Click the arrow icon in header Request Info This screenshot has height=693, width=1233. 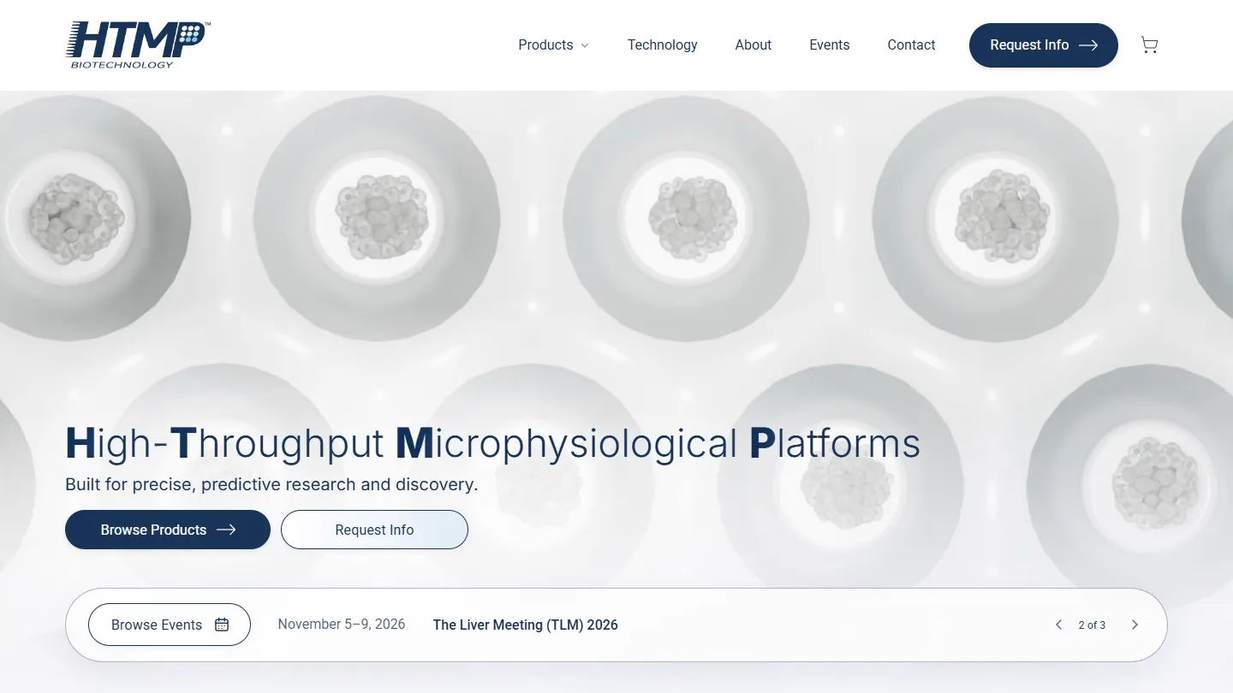point(1088,45)
